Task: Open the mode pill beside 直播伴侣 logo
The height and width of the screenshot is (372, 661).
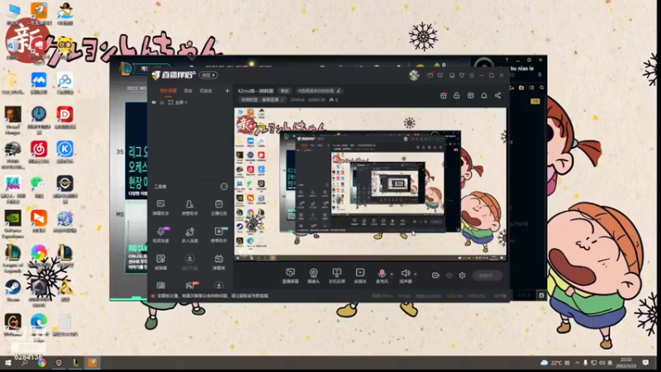Action: click(208, 75)
